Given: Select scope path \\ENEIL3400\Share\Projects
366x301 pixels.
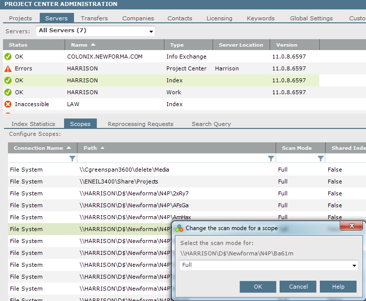Looking at the screenshot, I should [x=119, y=181].
